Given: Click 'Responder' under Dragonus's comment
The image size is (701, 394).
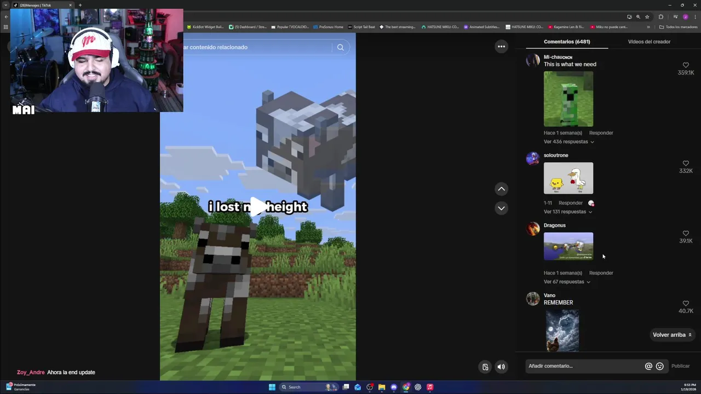Looking at the screenshot, I should click(x=601, y=273).
